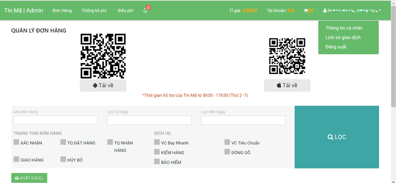Click the user account dropdown in navbar

coord(352,10)
